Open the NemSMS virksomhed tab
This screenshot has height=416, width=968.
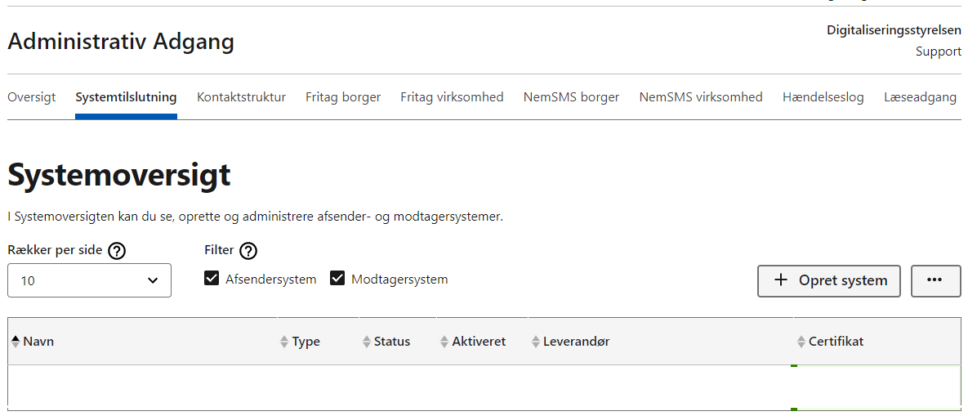701,97
